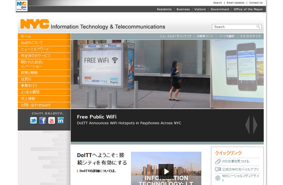The height and width of the screenshot is (185, 283).
Task: Select the ホーム sidebar item
Action: click(x=44, y=37)
